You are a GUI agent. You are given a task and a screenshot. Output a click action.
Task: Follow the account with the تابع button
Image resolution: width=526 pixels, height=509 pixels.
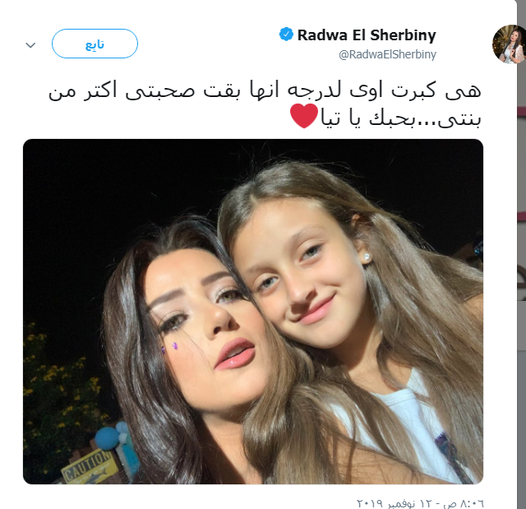pyautogui.click(x=95, y=44)
